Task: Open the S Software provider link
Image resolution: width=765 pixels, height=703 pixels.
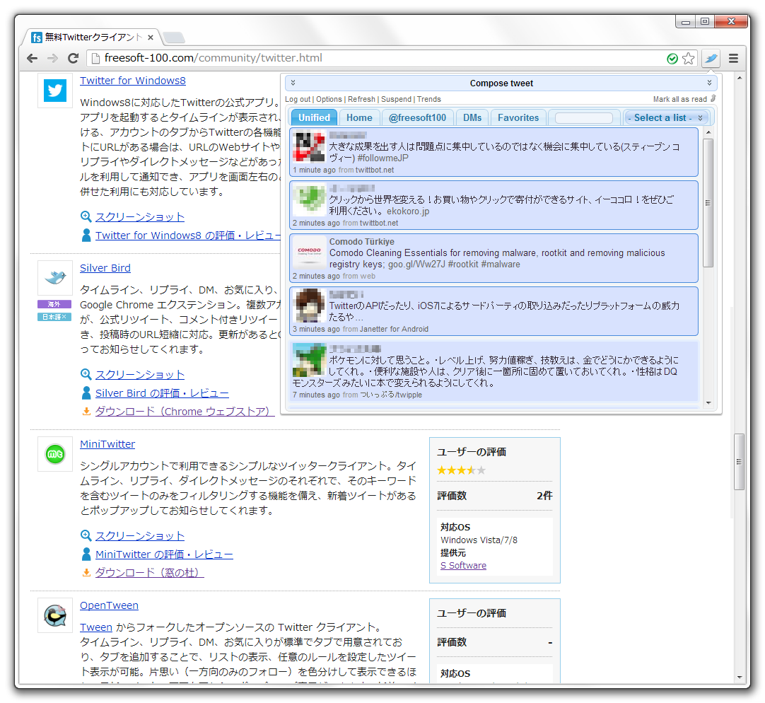Action: tap(464, 565)
